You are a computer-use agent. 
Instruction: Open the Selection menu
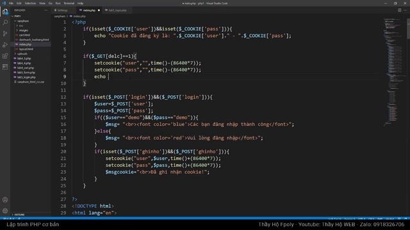[30, 3]
